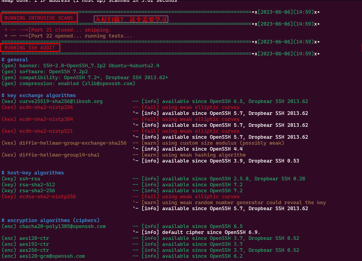
Task: Click the diffie-hellman-group-exchange-sha256 entry
Action: (x=64, y=143)
